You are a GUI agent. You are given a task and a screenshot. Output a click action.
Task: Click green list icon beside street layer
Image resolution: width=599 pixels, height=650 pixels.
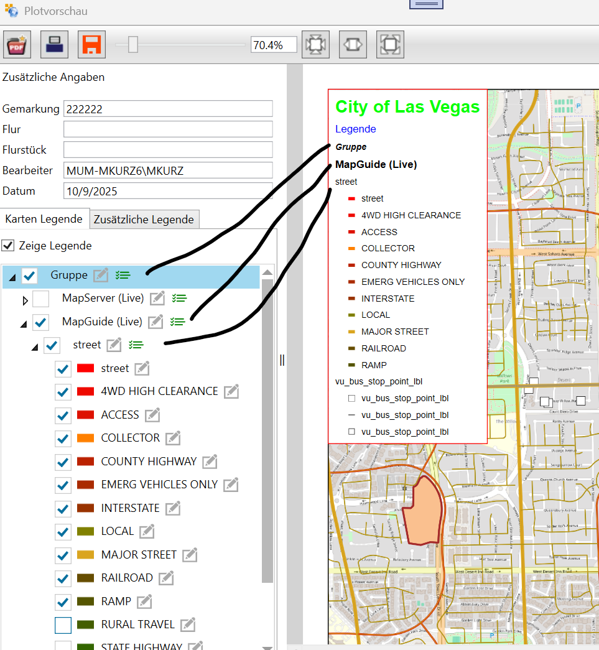[x=136, y=345]
